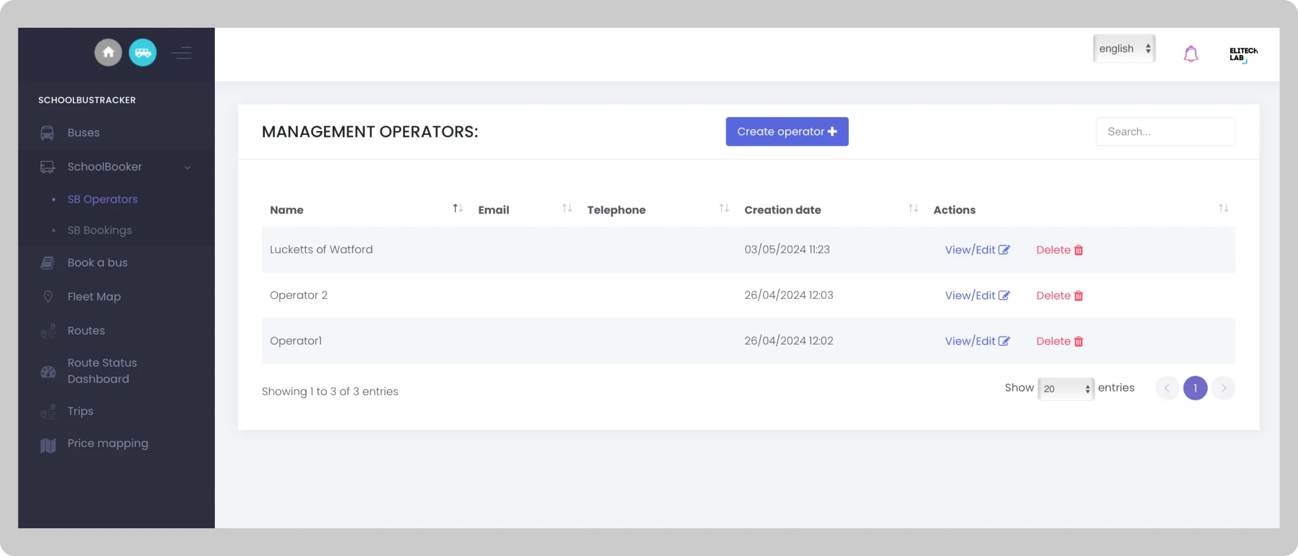Click Showing 1 to 3 of 3 entries

pyautogui.click(x=330, y=391)
